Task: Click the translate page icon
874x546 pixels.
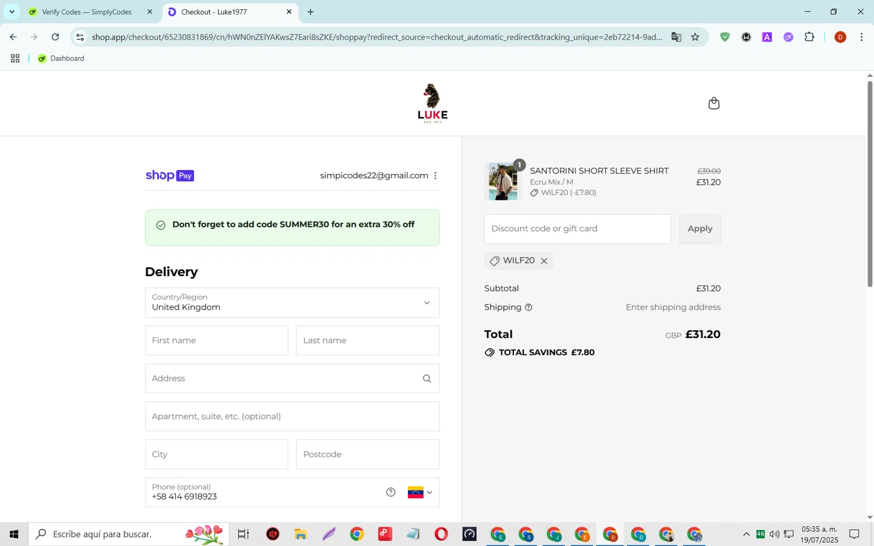Action: click(x=676, y=37)
